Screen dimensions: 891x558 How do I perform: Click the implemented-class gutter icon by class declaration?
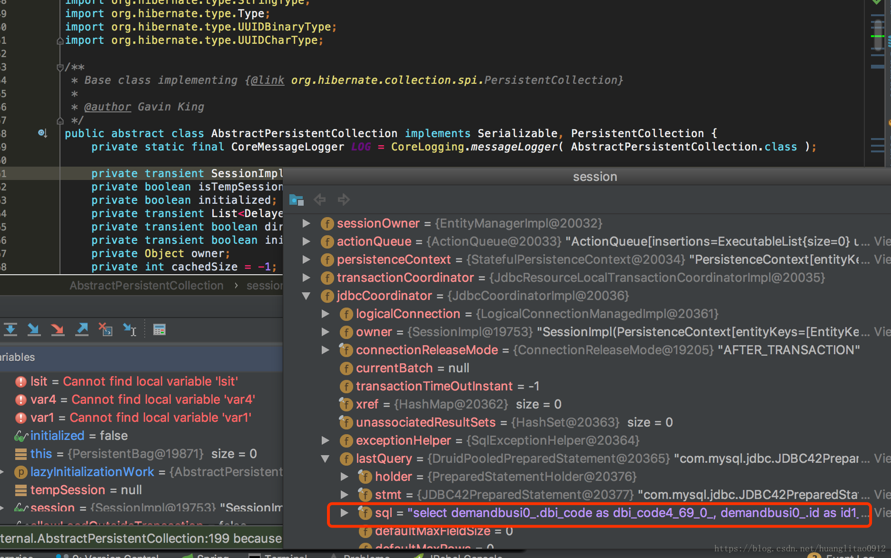pyautogui.click(x=42, y=133)
